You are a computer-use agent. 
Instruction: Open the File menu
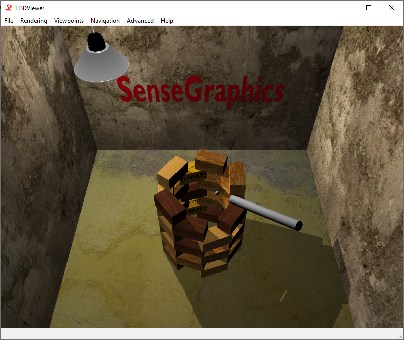(9, 21)
